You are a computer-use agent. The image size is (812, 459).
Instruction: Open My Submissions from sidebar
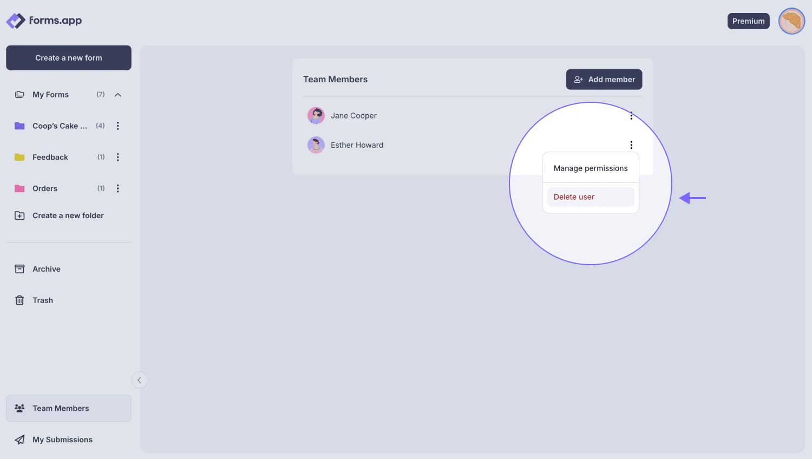[x=19, y=439]
